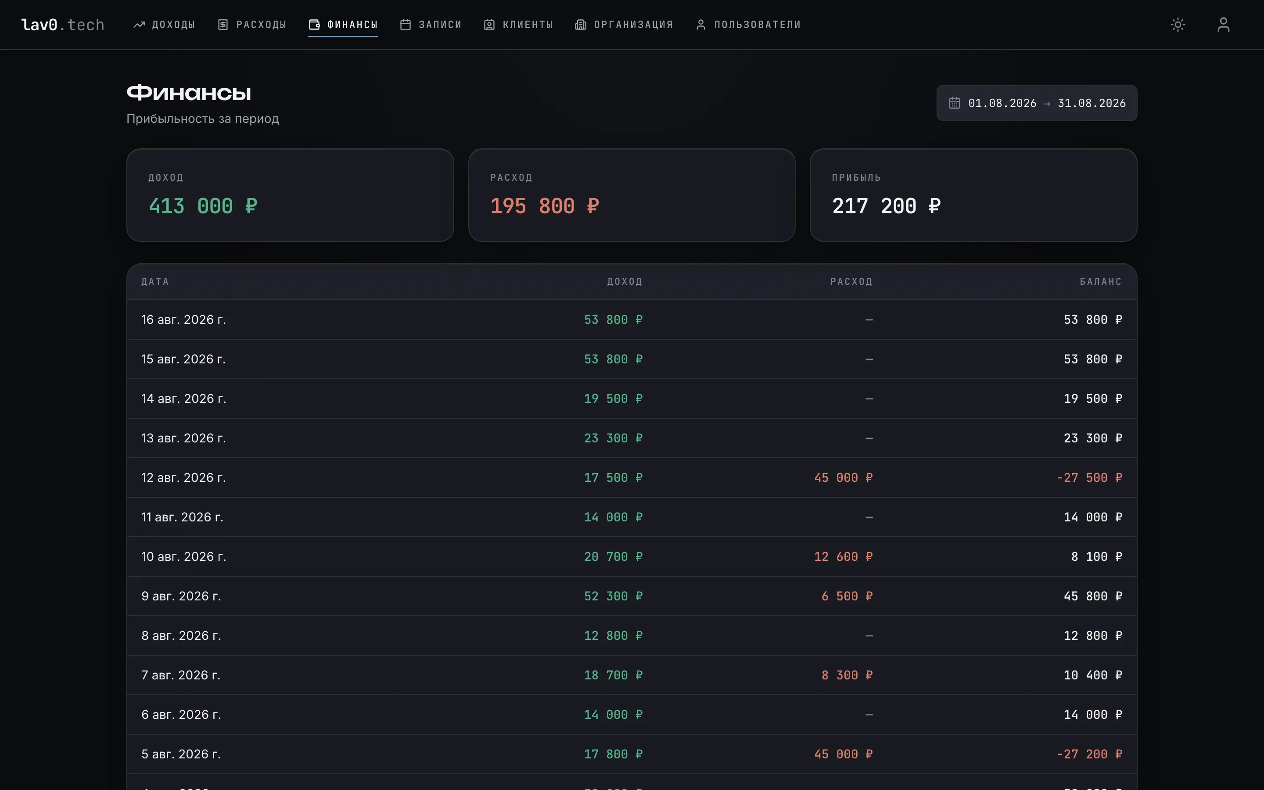Click the 12 800 ₽ income on 8 авг.

(613, 636)
